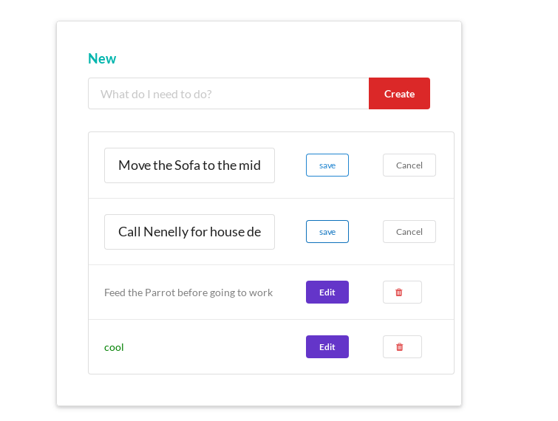Save the 'Call Nenelly' todo edit

[327, 232]
